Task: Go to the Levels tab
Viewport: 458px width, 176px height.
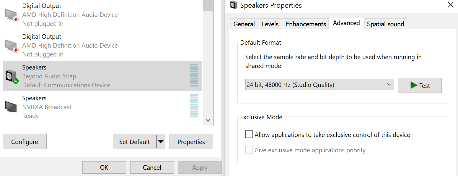Action: pyautogui.click(x=270, y=24)
